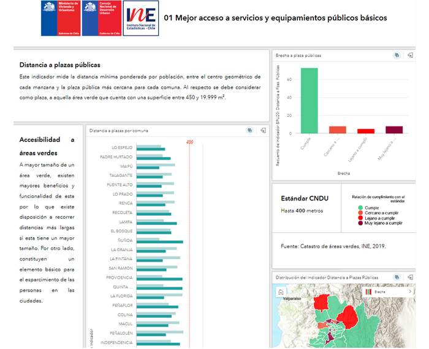Select the MAIPÚ row in comuna chart

click(x=156, y=166)
